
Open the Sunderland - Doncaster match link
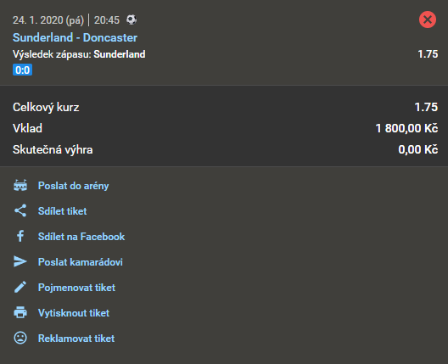tap(75, 37)
